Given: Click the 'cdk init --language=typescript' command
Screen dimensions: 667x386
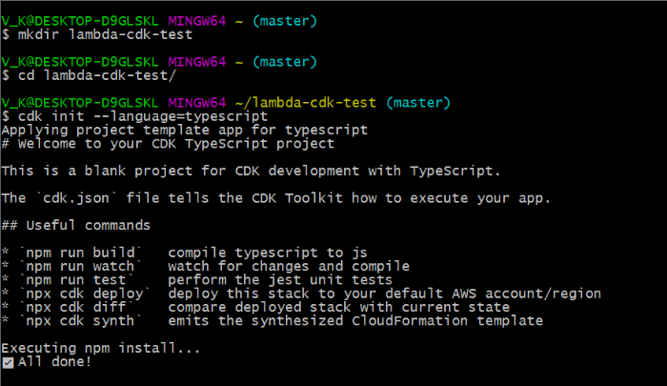Looking at the screenshot, I should tap(143, 116).
